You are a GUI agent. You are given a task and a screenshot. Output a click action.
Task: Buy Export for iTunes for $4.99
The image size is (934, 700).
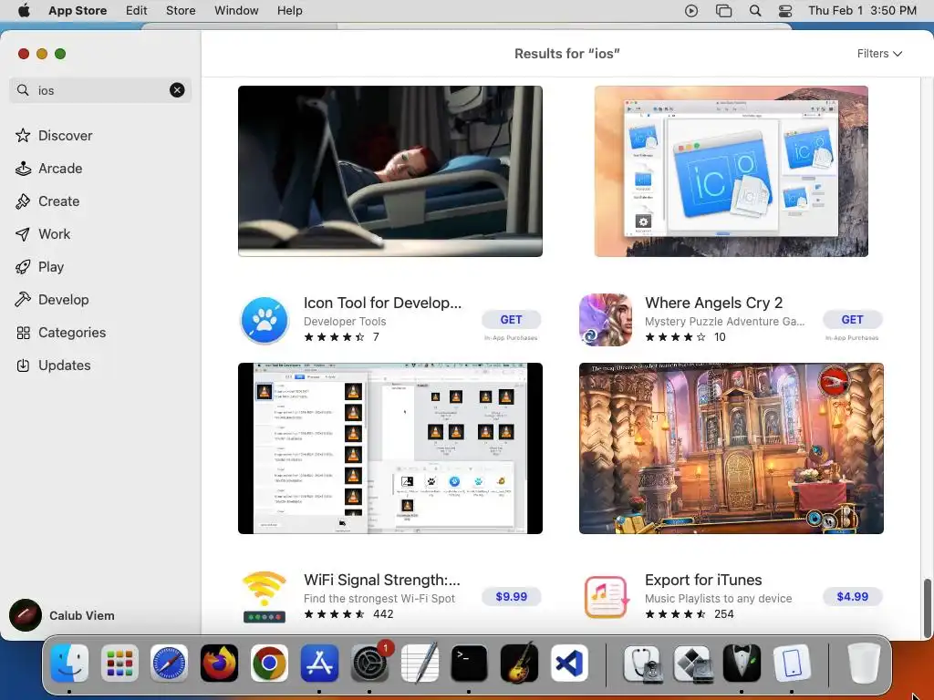[x=852, y=596]
